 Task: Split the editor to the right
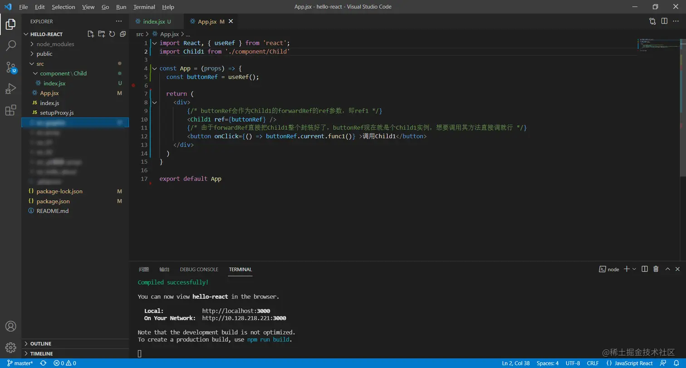point(664,21)
